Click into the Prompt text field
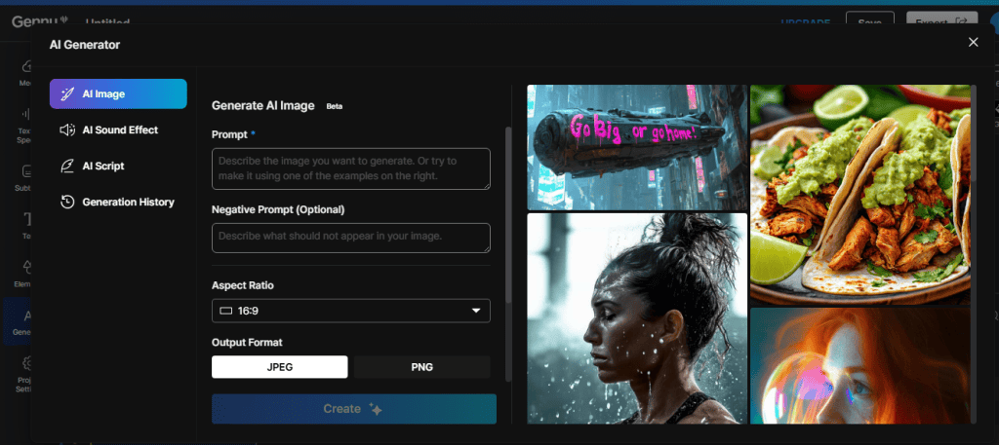Screen dimensions: 999x445 (x=351, y=168)
